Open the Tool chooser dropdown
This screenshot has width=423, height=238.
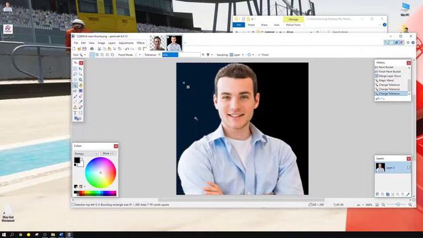tap(85, 55)
